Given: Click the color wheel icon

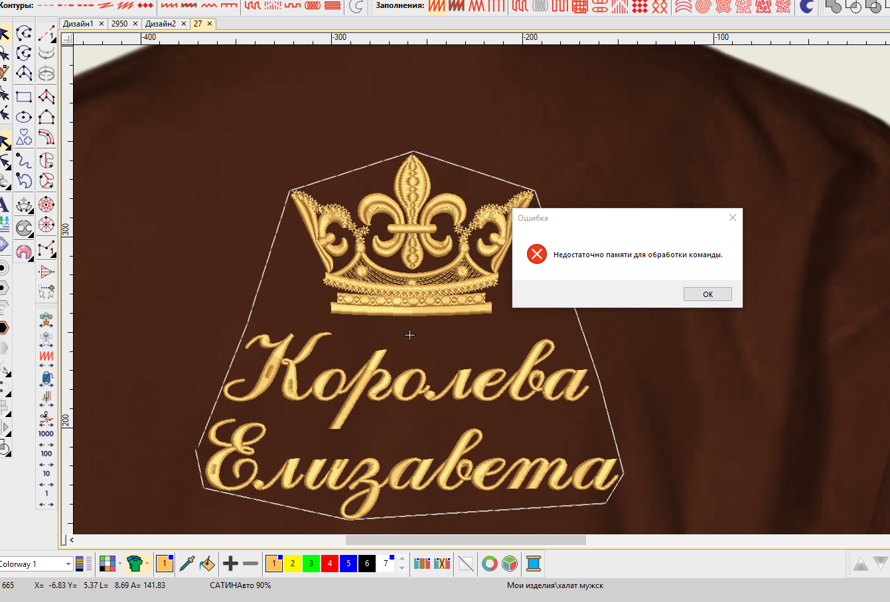Looking at the screenshot, I should click(489, 564).
